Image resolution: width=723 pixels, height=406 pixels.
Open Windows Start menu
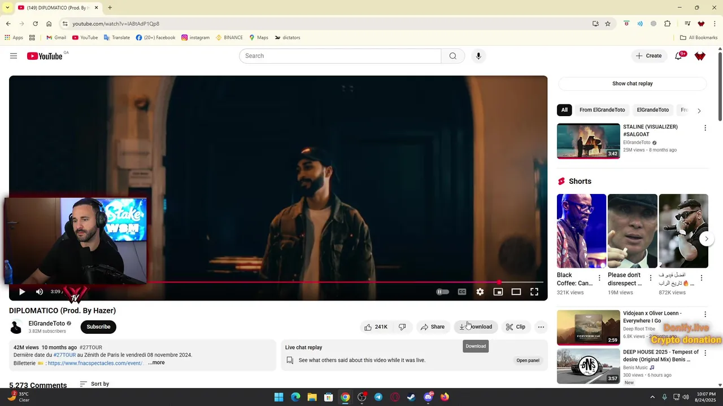[278, 397]
